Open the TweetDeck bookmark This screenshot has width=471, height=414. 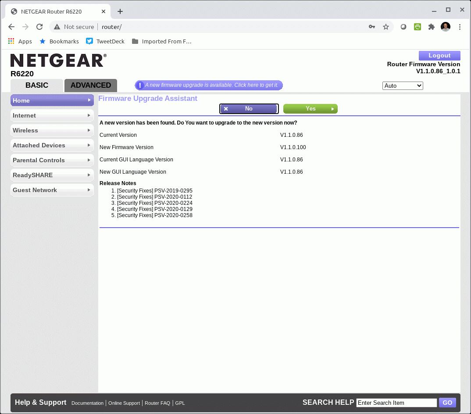[105, 41]
